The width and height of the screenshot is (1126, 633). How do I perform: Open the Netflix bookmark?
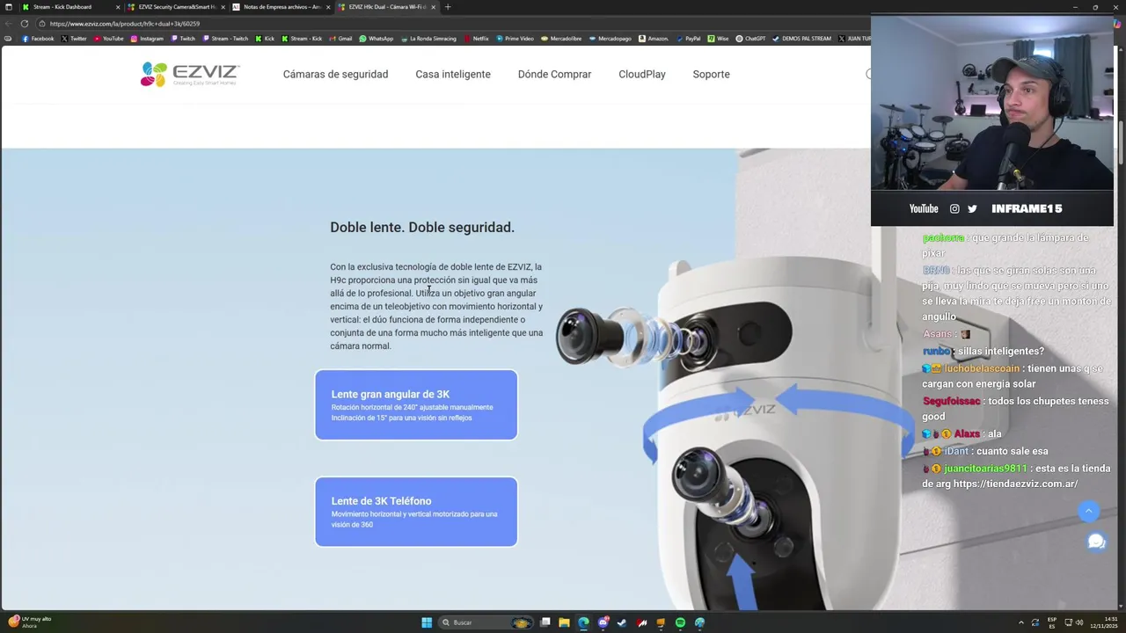(x=476, y=39)
